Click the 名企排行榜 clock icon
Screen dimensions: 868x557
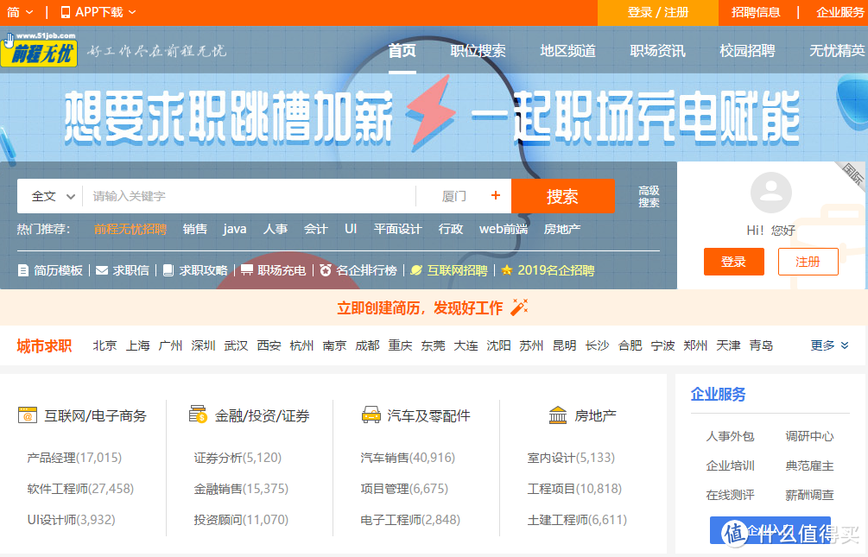(x=326, y=270)
